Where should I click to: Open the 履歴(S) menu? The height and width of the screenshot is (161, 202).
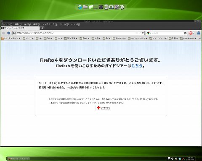37,24
